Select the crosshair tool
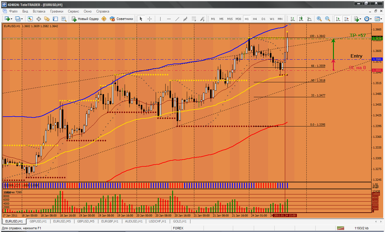Screen dimensions: 385x232 pos(150,19)
